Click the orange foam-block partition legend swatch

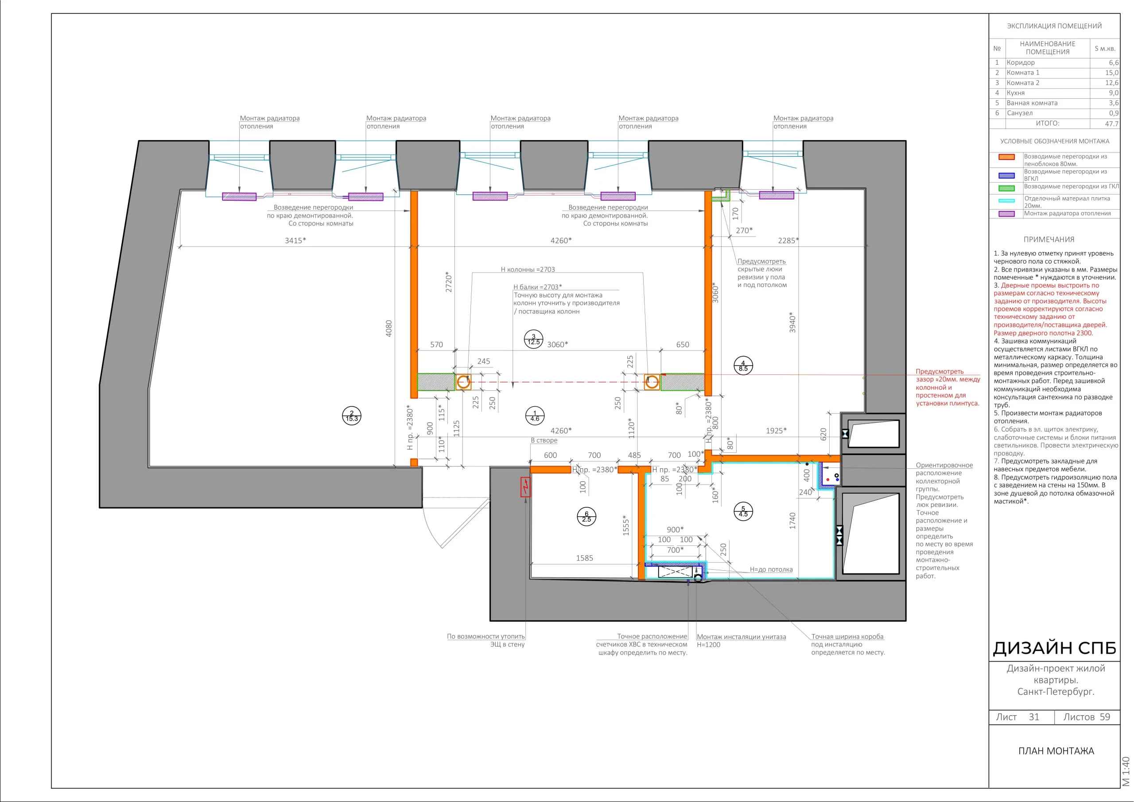pos(1006,157)
